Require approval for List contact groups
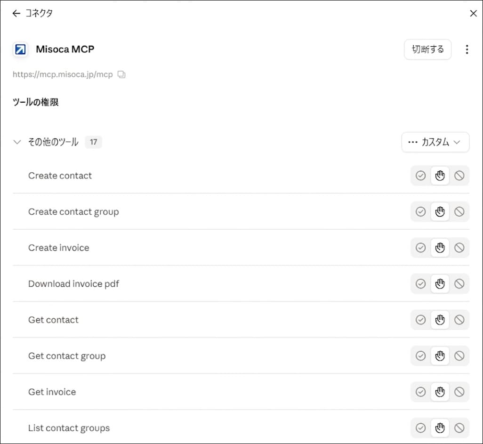This screenshot has width=483, height=444. (x=440, y=428)
